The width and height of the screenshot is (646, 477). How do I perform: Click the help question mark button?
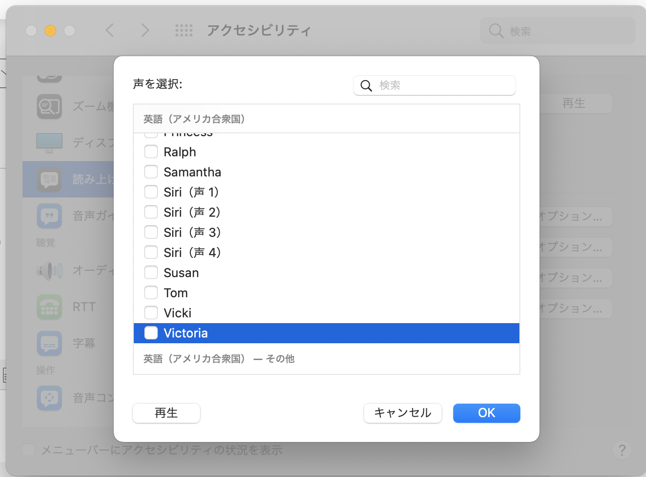(622, 450)
